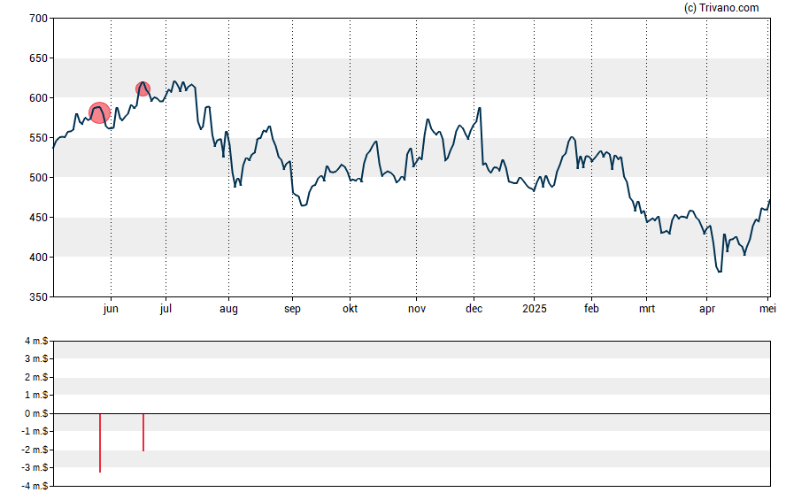Click the feb month label
Image resolution: width=786 pixels, height=500 pixels.
click(591, 309)
